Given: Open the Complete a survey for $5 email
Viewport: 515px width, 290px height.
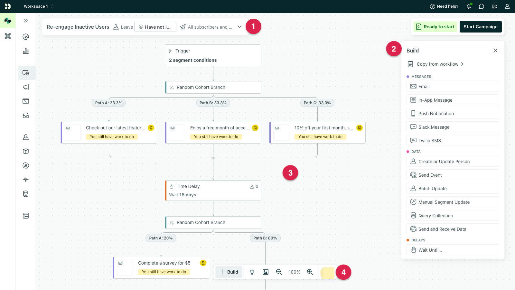Looking at the screenshot, I should click(161, 268).
